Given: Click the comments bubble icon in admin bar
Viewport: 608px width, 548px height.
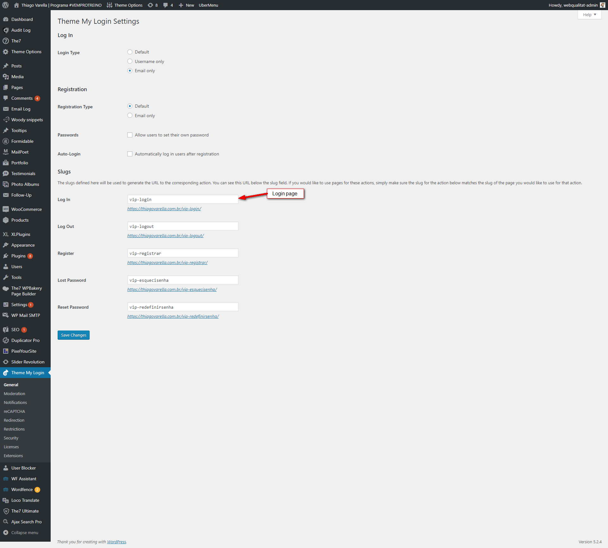Looking at the screenshot, I should coord(165,5).
